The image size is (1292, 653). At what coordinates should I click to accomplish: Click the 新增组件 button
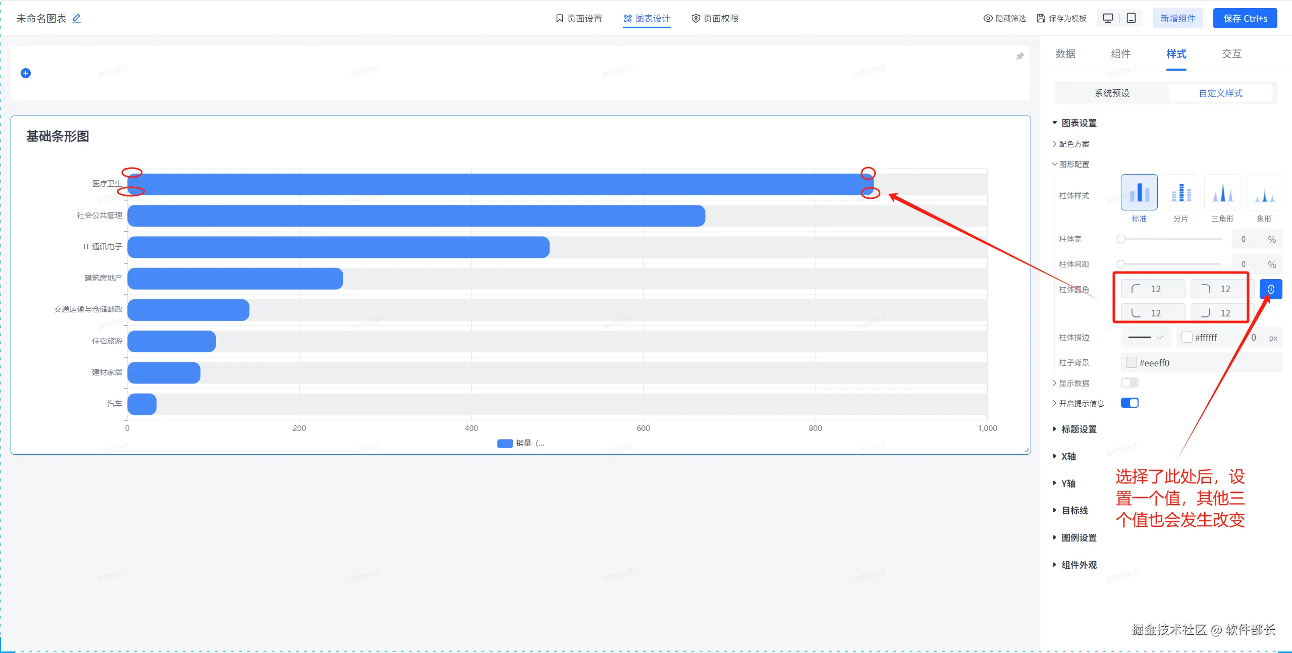[x=1177, y=18]
